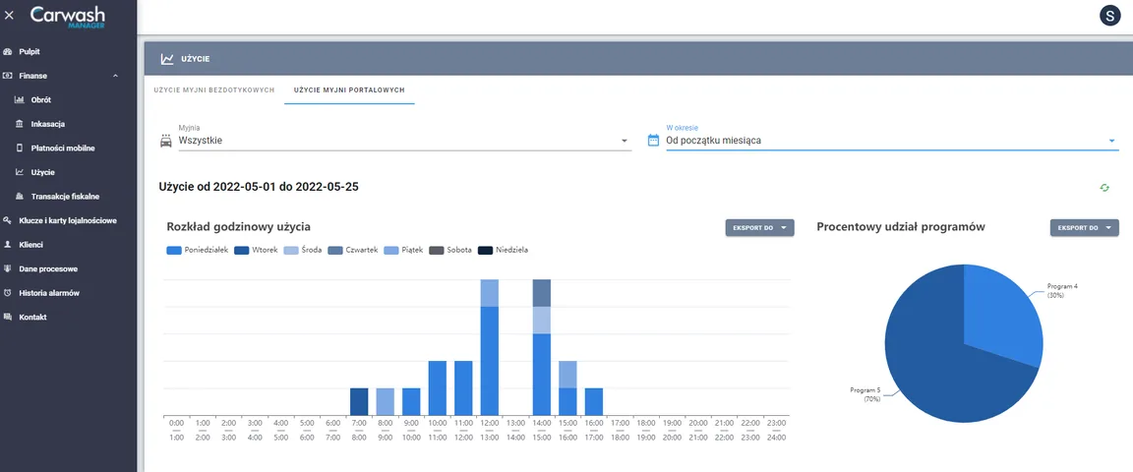The width and height of the screenshot is (1133, 472).
Task: Click the 7:00-8:00 Wtorek bar
Action: pyautogui.click(x=359, y=401)
